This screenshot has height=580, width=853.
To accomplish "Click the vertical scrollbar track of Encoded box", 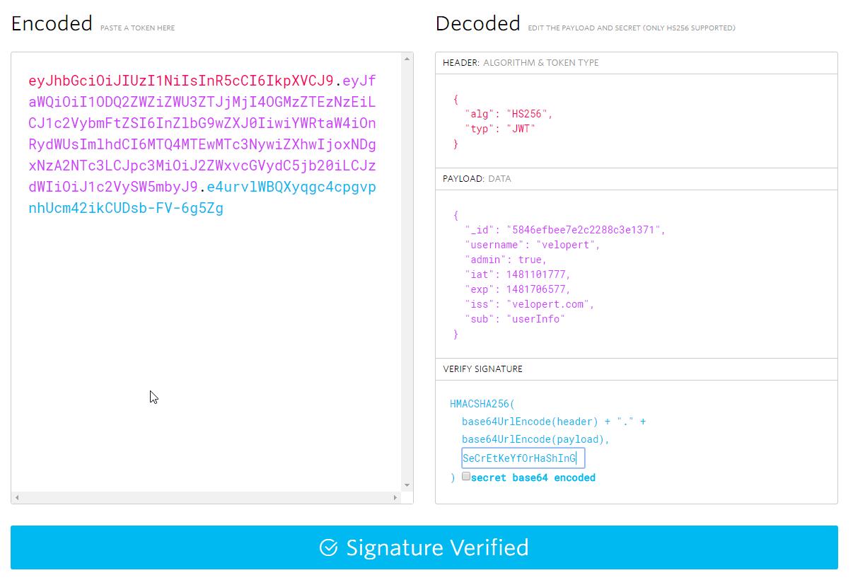I will pos(407,283).
